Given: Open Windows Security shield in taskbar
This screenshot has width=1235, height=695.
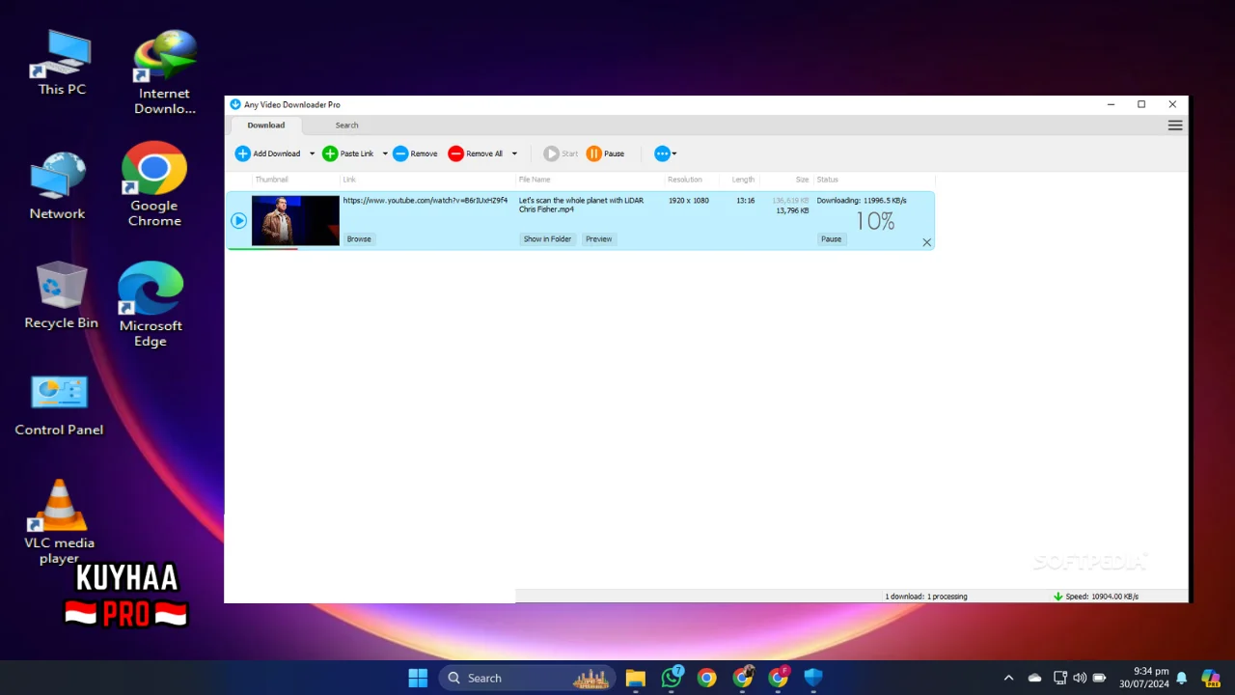Looking at the screenshot, I should [x=813, y=678].
